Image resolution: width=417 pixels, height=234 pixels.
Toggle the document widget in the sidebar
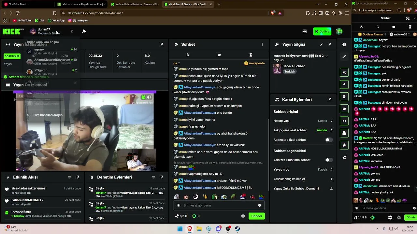click(x=344, y=97)
